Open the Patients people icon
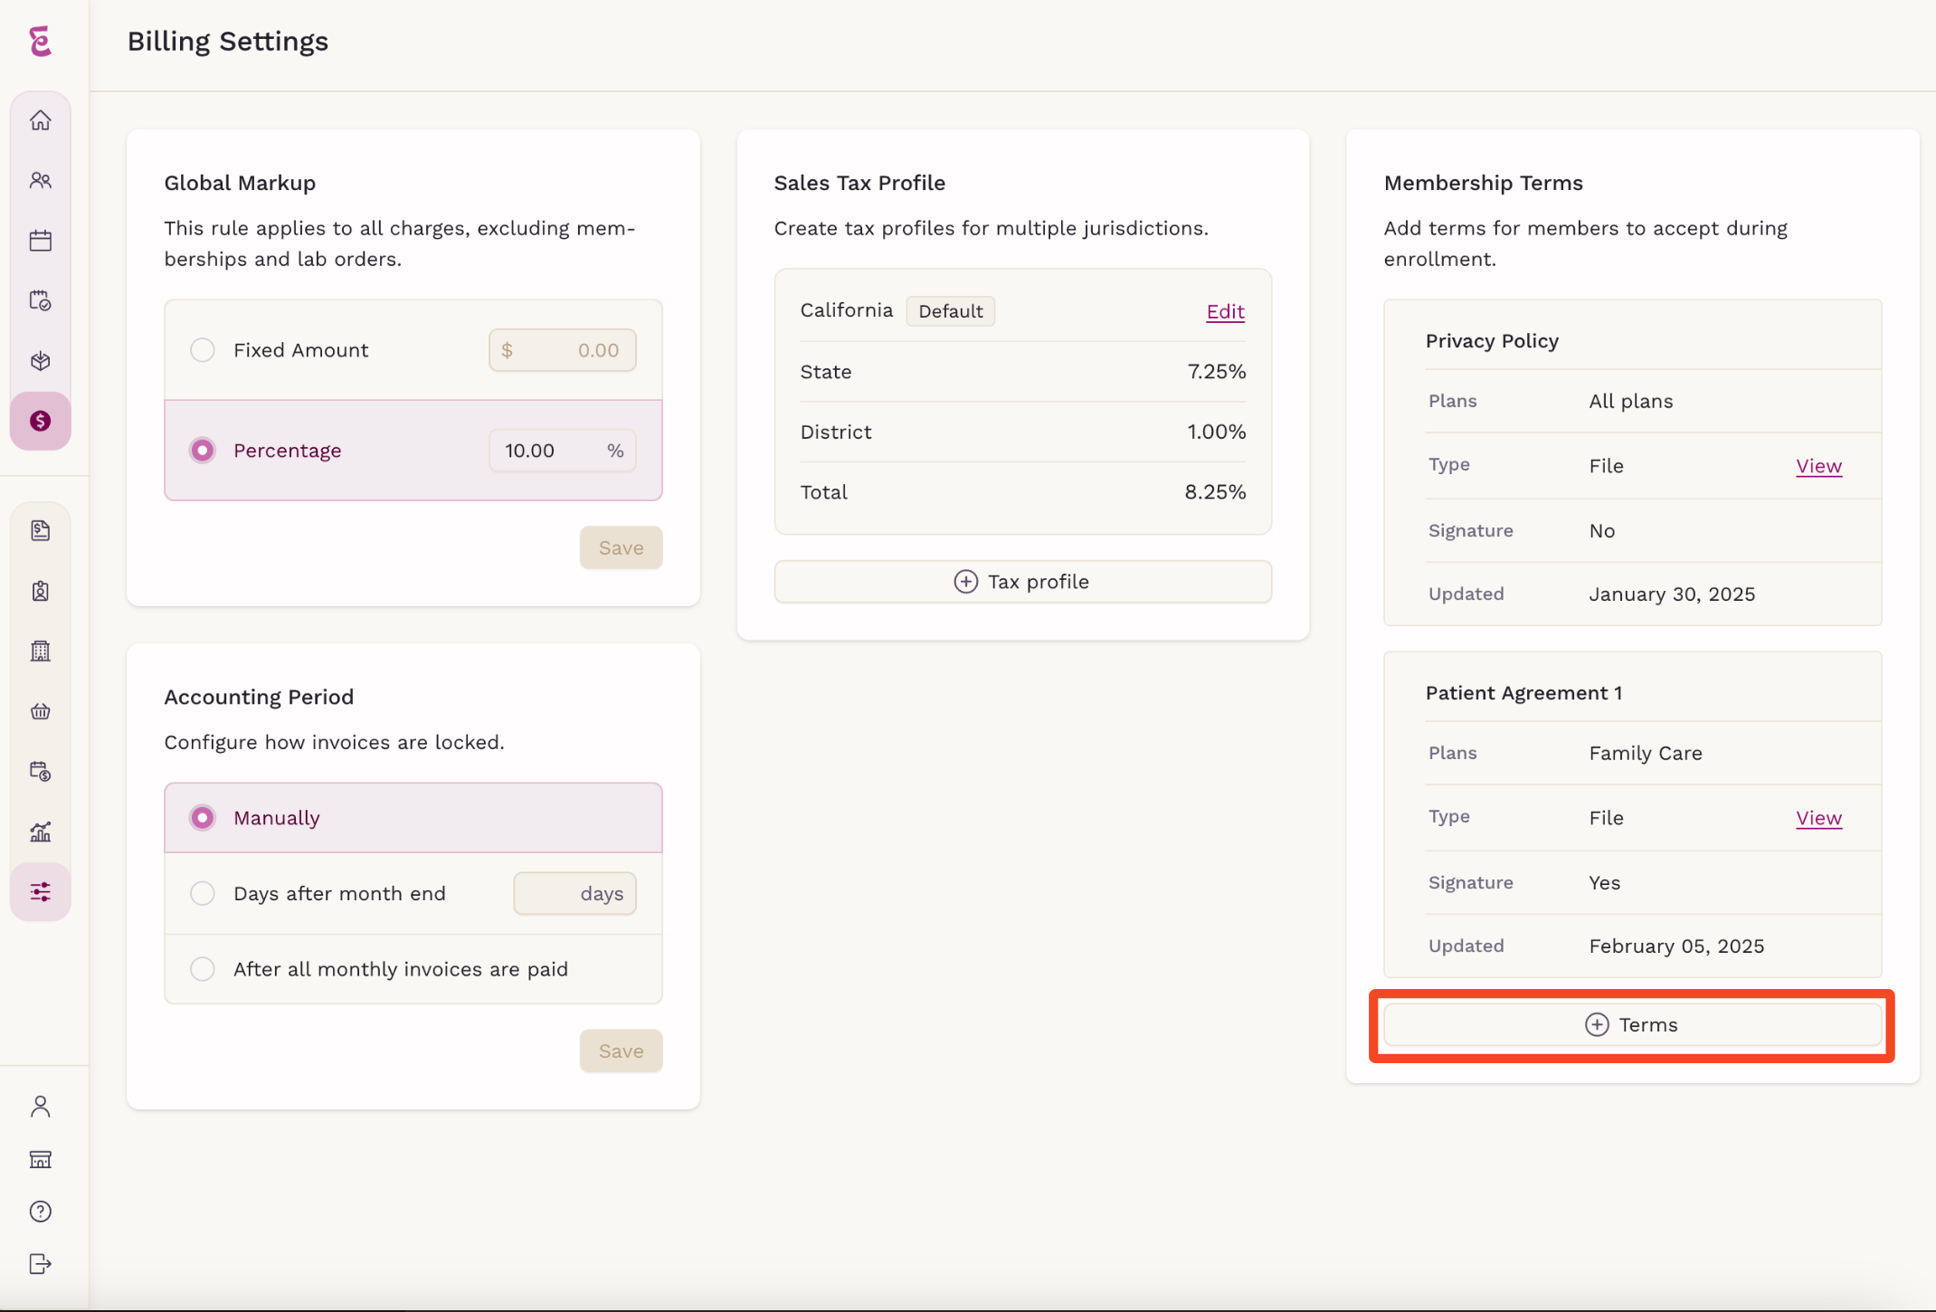Image resolution: width=1936 pixels, height=1312 pixels. click(x=41, y=180)
